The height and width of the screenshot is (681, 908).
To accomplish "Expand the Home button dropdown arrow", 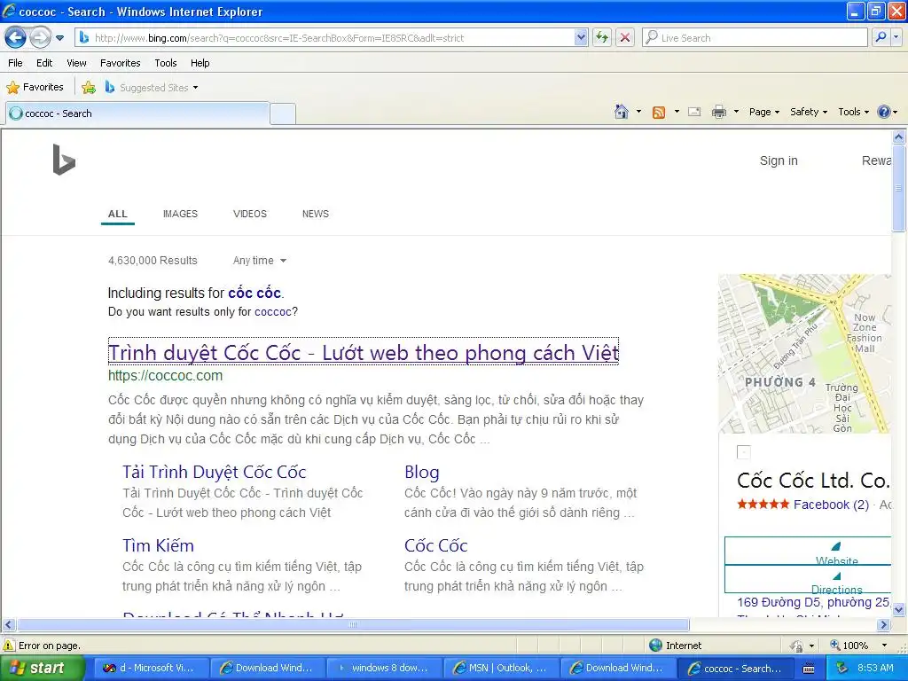I will (x=638, y=112).
